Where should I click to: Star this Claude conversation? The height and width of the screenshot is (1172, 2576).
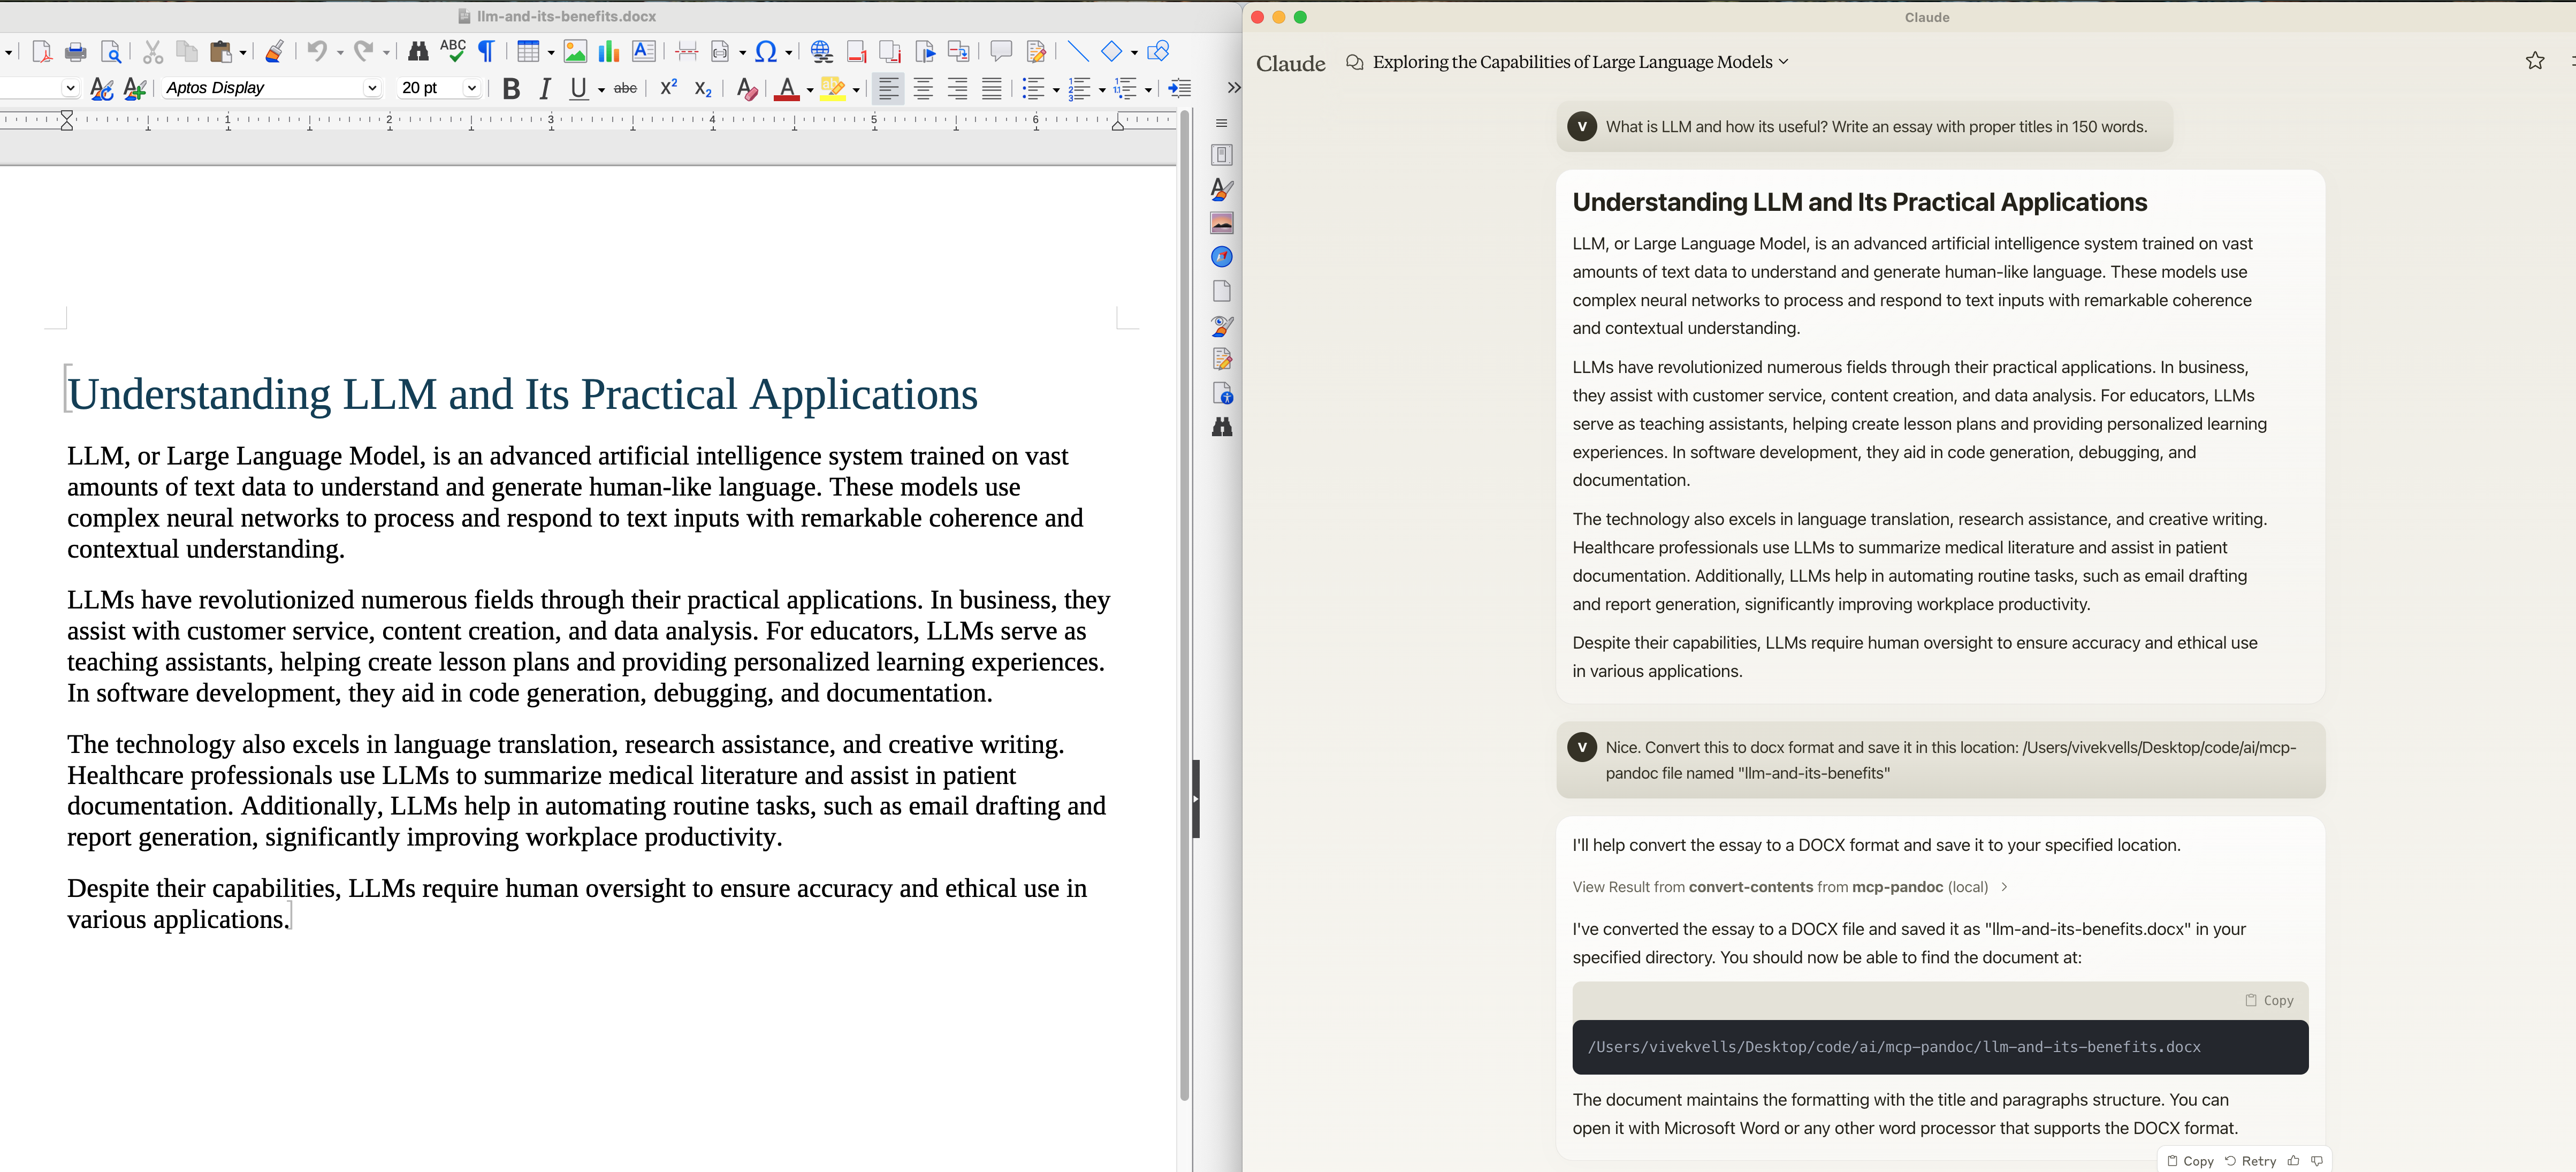click(2534, 62)
